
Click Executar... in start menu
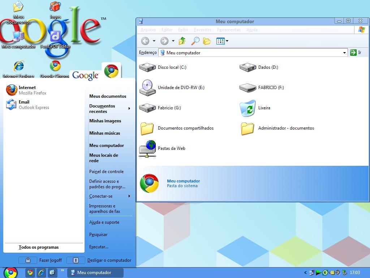[x=99, y=247]
